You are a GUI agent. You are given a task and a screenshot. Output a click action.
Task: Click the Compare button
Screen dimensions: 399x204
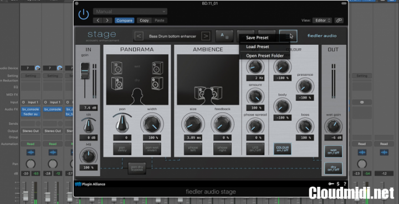[125, 20]
